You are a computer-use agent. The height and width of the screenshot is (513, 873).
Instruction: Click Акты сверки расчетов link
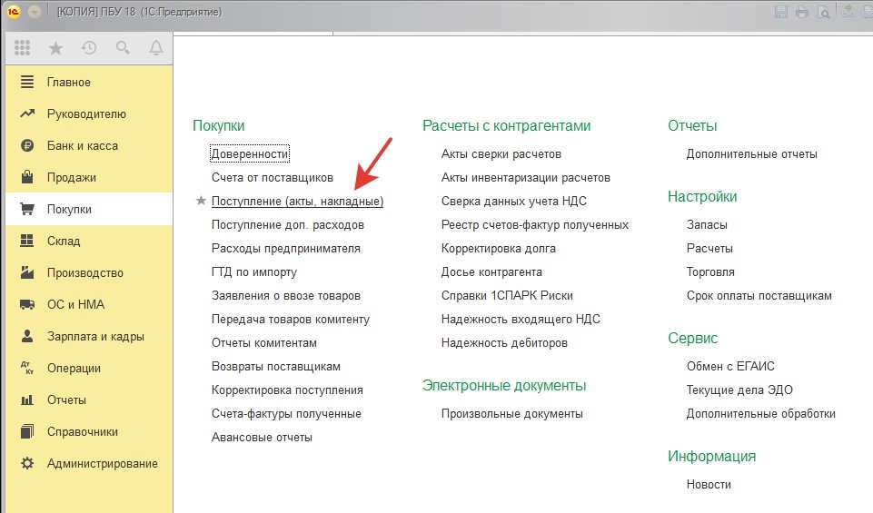click(x=501, y=154)
